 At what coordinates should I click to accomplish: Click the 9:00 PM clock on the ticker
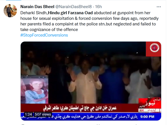[147, 117]
